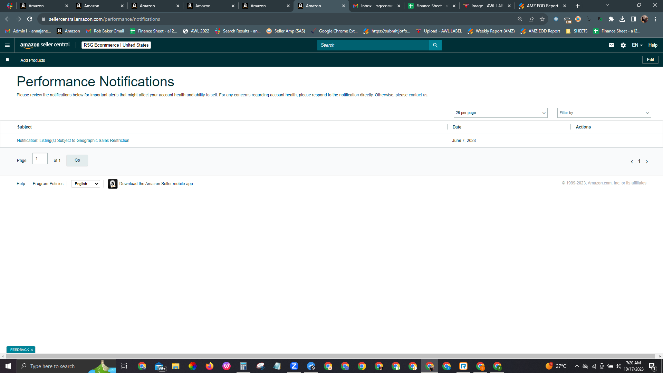The image size is (663, 373).
Task: Open the English language selector
Action: [x=86, y=184]
